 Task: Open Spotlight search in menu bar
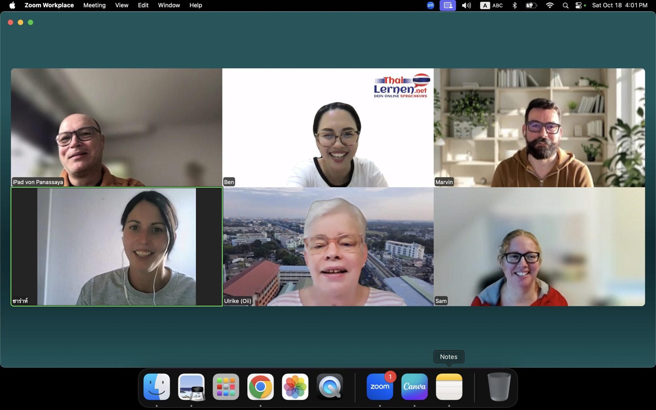click(x=565, y=5)
